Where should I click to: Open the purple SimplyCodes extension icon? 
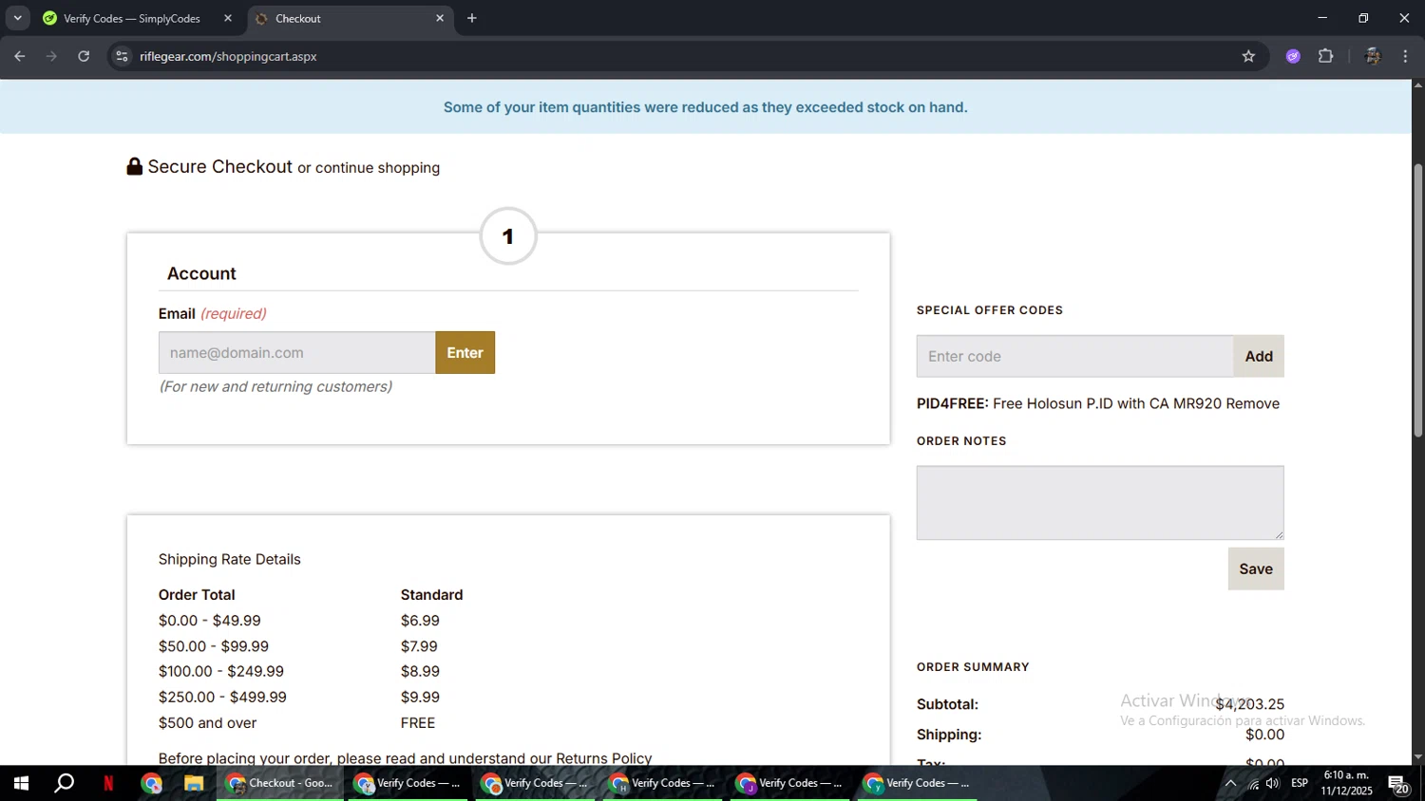[x=1293, y=56]
